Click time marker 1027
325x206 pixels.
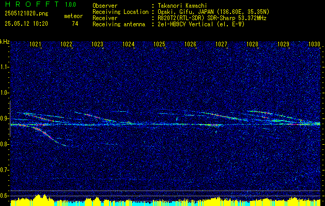point(221,44)
